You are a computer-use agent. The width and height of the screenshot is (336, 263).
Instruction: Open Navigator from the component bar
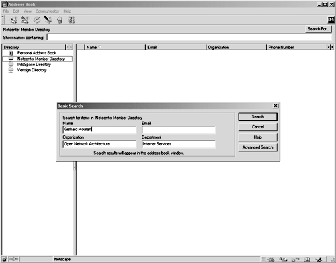click(271, 260)
